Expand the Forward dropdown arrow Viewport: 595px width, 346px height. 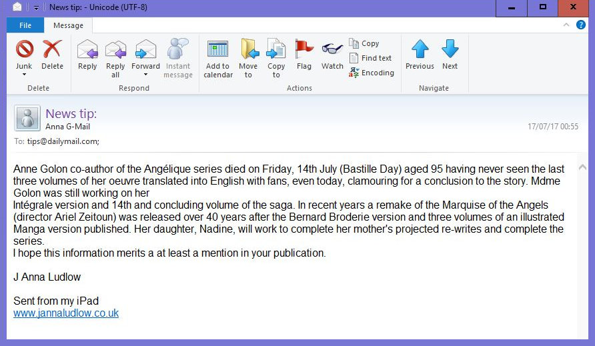coord(145,74)
